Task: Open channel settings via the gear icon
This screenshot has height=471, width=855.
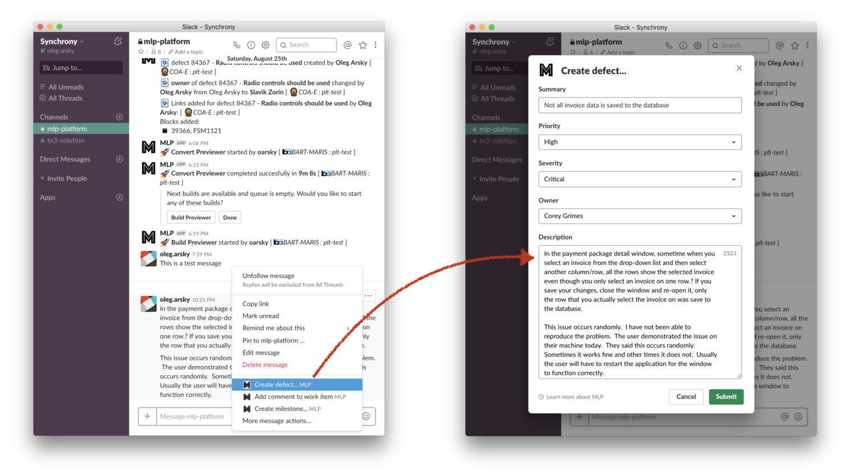Action: (265, 45)
